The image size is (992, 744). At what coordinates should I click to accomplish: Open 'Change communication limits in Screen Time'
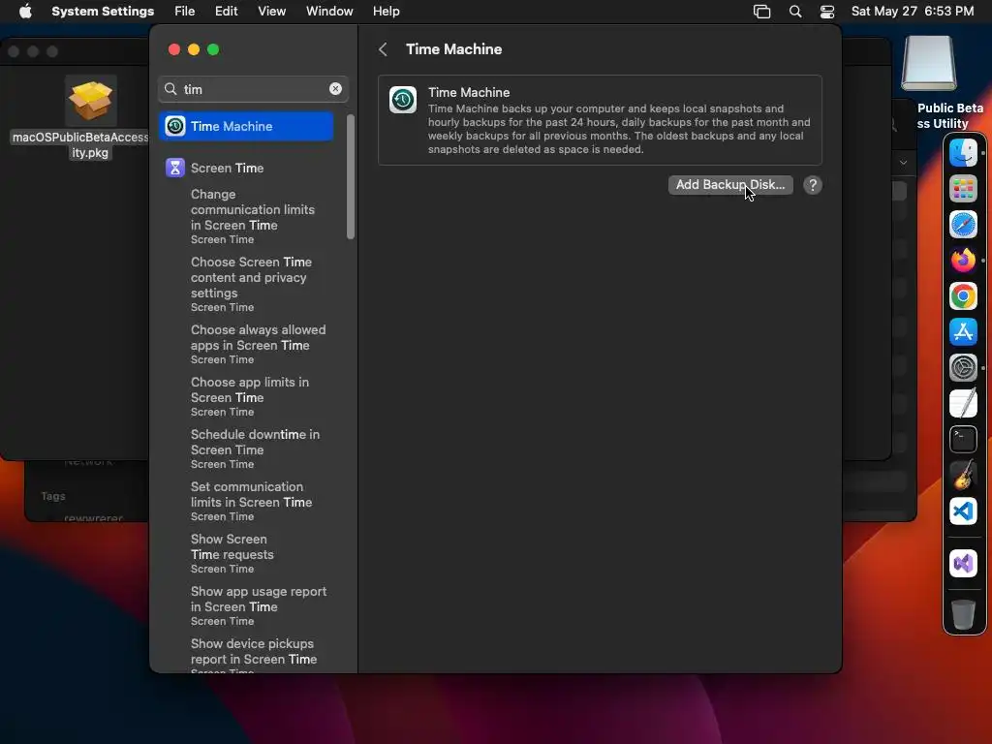tap(253, 216)
